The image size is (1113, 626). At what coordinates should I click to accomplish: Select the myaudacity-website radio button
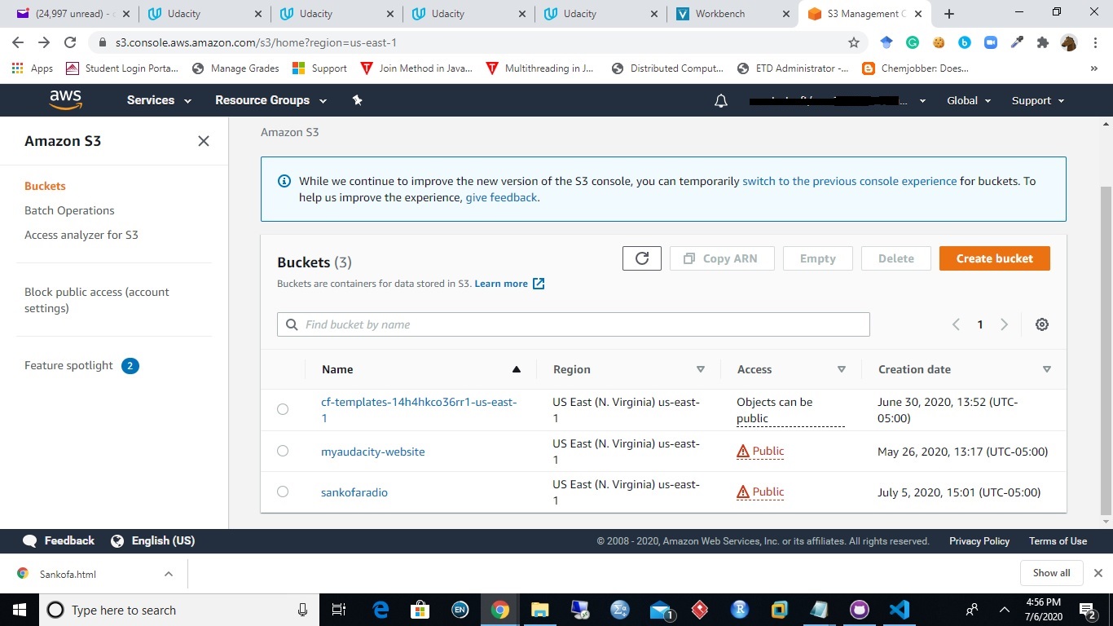pyautogui.click(x=283, y=451)
